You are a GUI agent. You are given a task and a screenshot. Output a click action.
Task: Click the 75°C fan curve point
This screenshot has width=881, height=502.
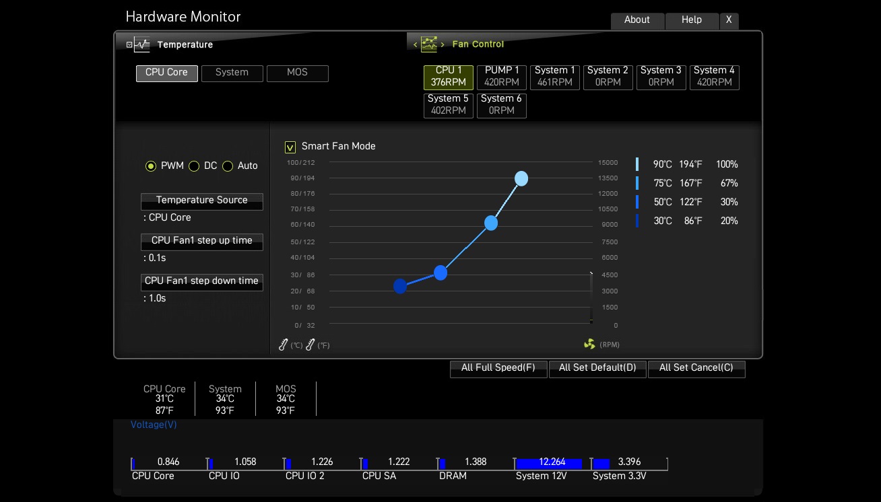491,223
